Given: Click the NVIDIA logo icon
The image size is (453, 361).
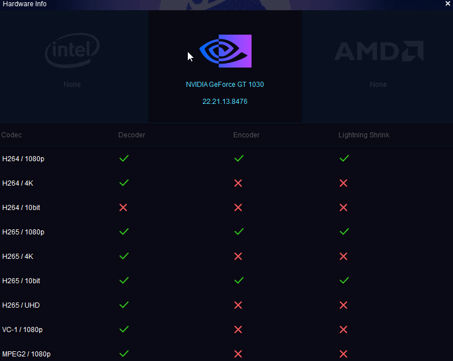Looking at the screenshot, I should click(225, 51).
